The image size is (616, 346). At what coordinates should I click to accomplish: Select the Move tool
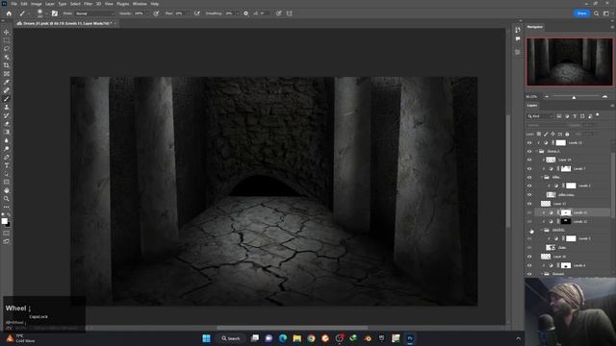click(7, 32)
